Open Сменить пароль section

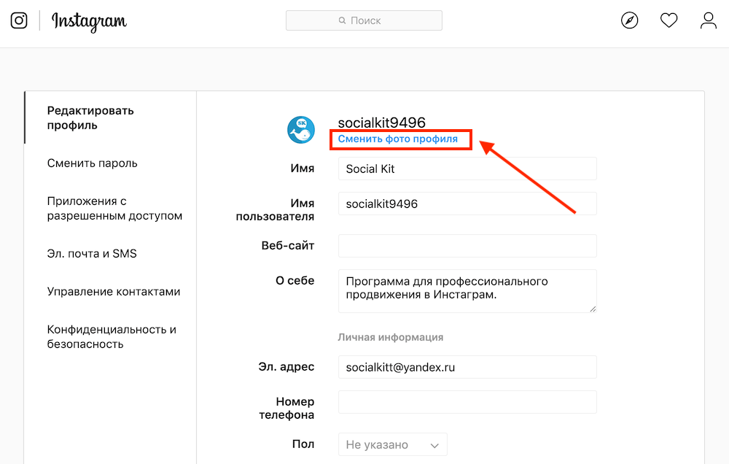point(92,163)
